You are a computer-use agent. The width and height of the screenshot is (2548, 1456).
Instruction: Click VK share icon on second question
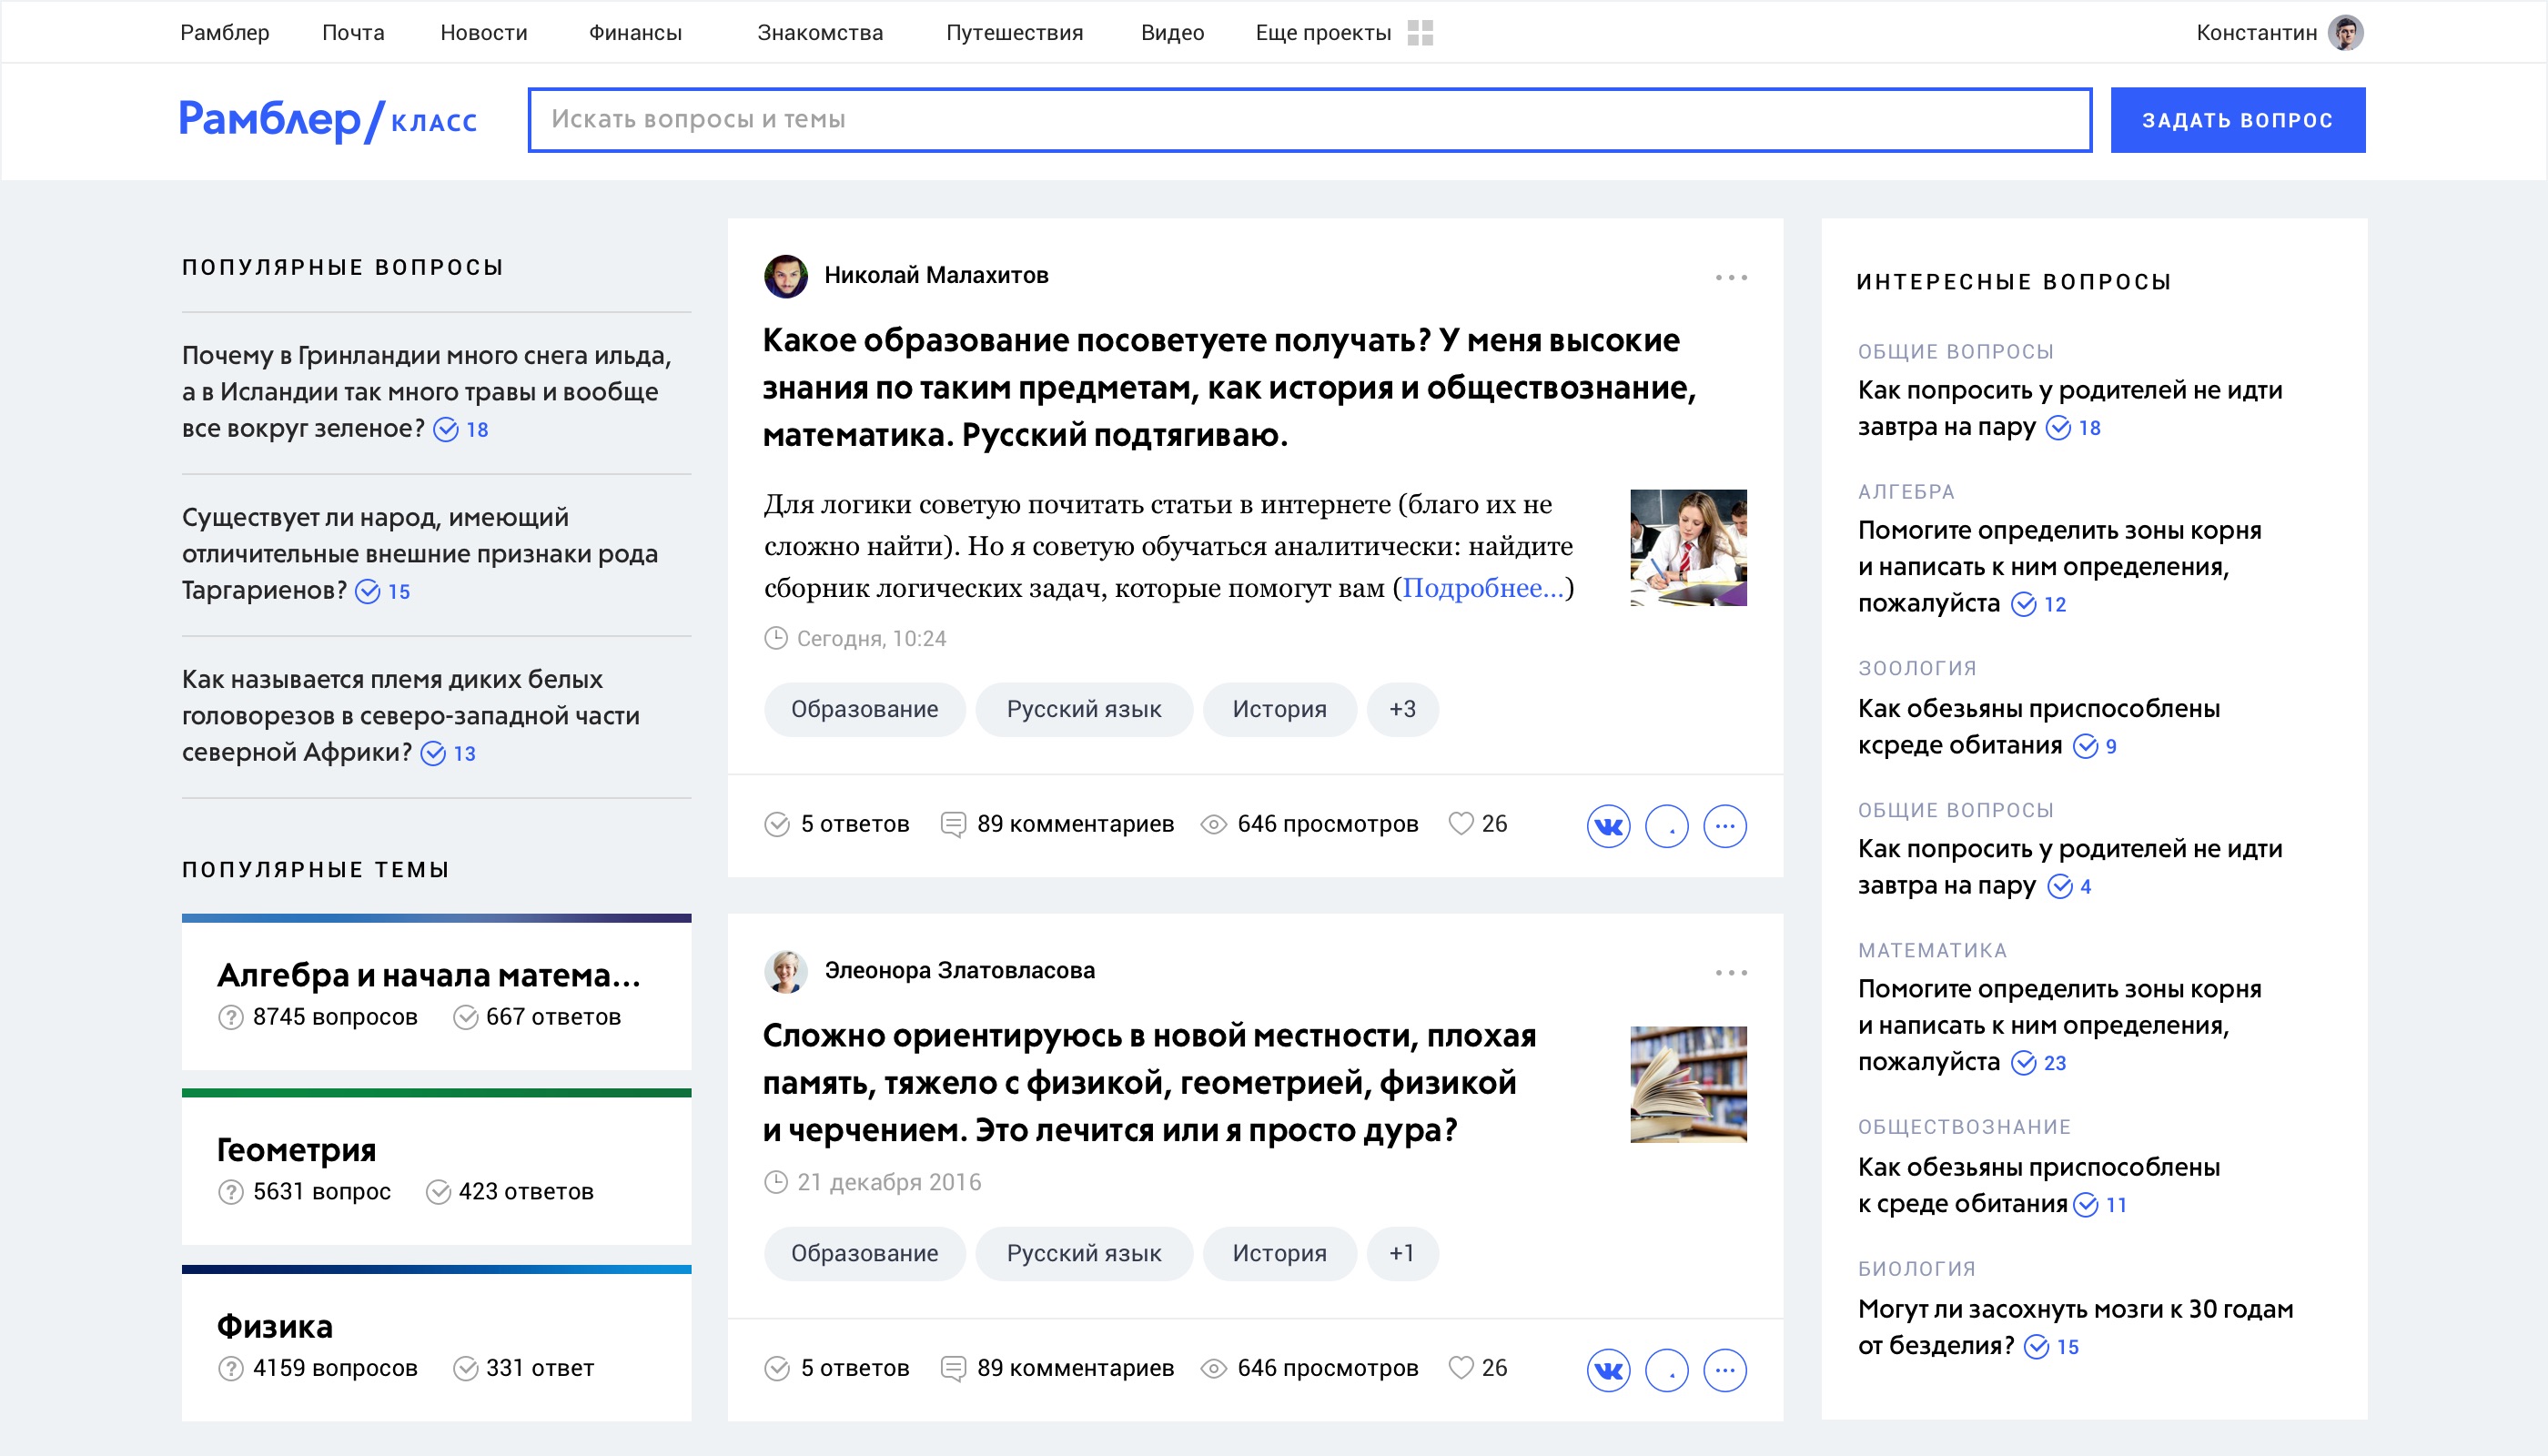coord(1608,1370)
